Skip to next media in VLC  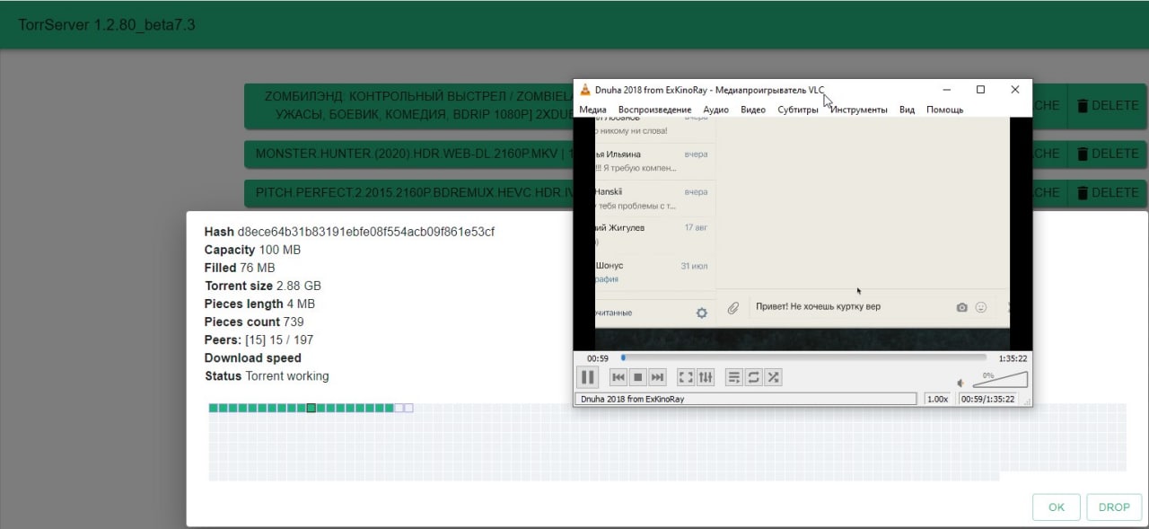coord(657,377)
